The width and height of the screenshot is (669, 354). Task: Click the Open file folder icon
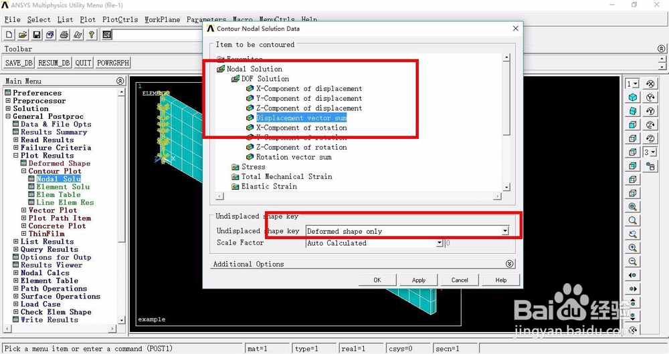tap(23, 35)
